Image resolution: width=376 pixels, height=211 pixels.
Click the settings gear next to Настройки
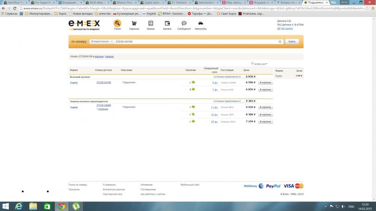click(279, 29)
